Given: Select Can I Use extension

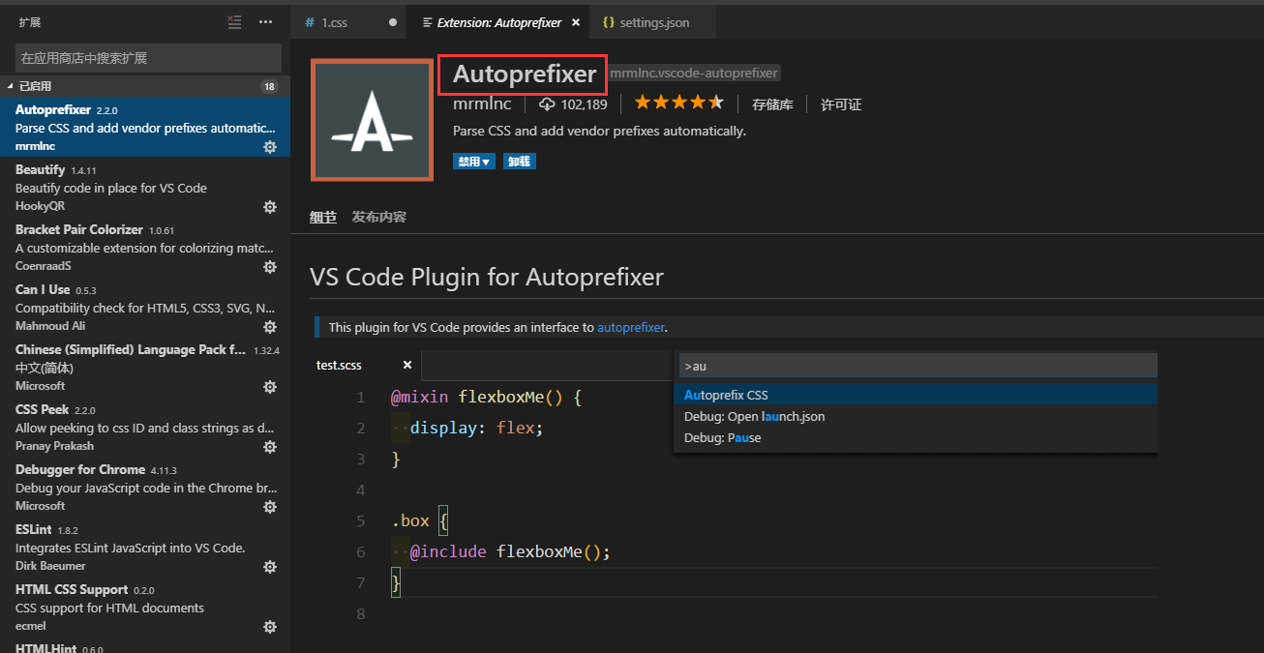Looking at the screenshot, I should coord(145,307).
